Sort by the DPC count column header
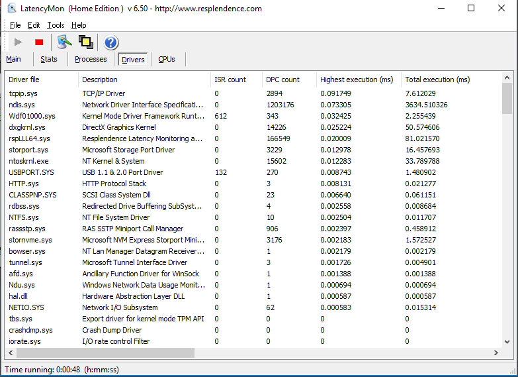 [282, 80]
